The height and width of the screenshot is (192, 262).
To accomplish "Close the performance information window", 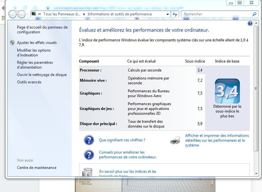I will click(252, 3).
